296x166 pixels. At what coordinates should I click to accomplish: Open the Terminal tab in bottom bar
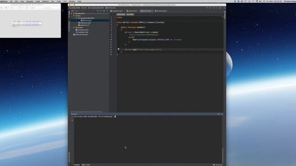click(x=75, y=165)
